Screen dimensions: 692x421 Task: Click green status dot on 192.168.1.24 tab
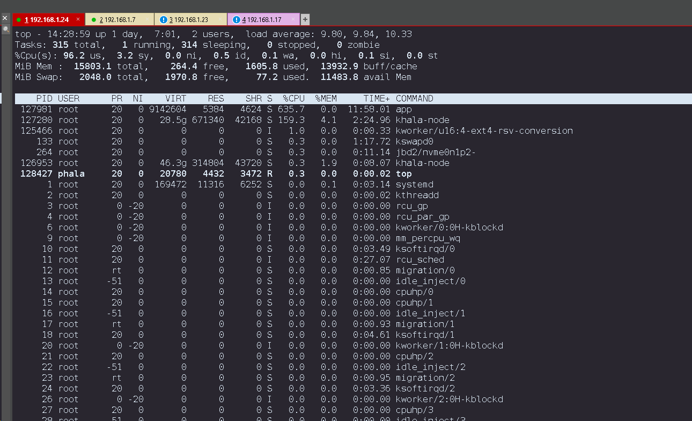(x=19, y=20)
